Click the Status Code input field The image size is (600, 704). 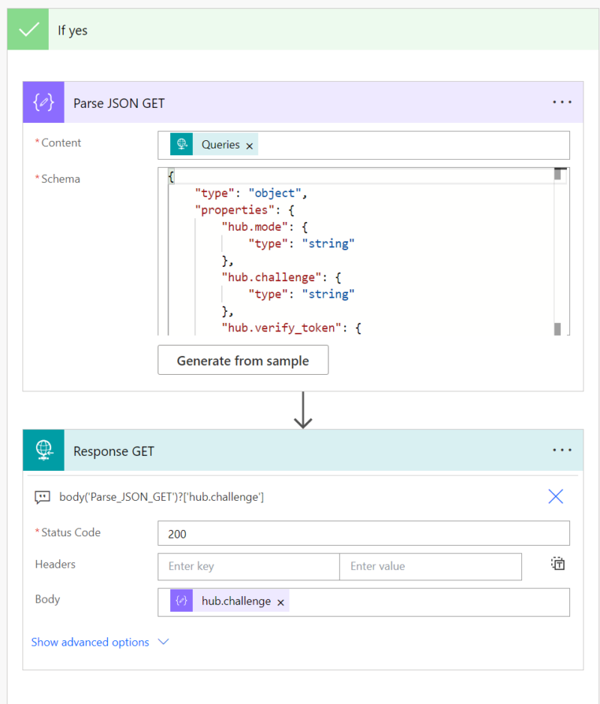pos(363,534)
